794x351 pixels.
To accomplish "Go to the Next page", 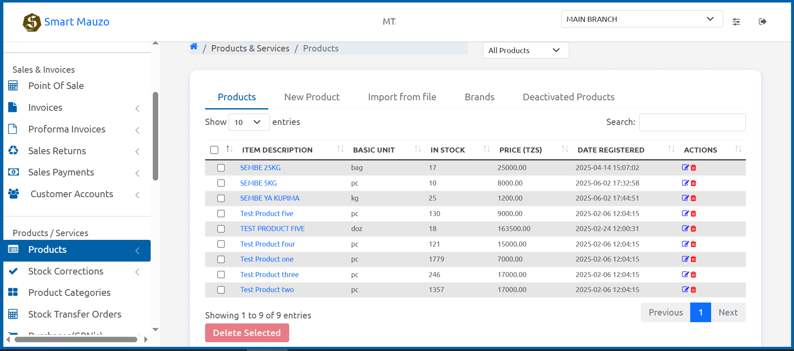I will [728, 313].
